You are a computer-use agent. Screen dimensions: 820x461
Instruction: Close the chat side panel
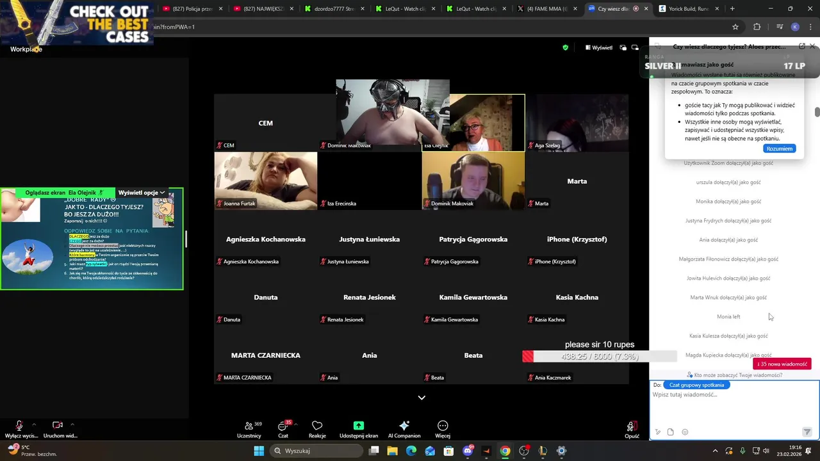pyautogui.click(x=812, y=47)
